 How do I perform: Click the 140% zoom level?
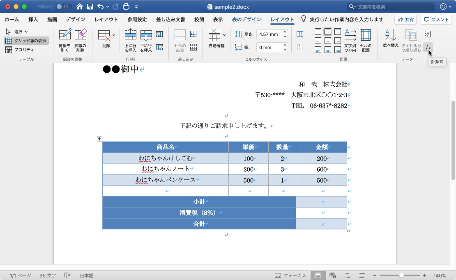tap(440, 275)
